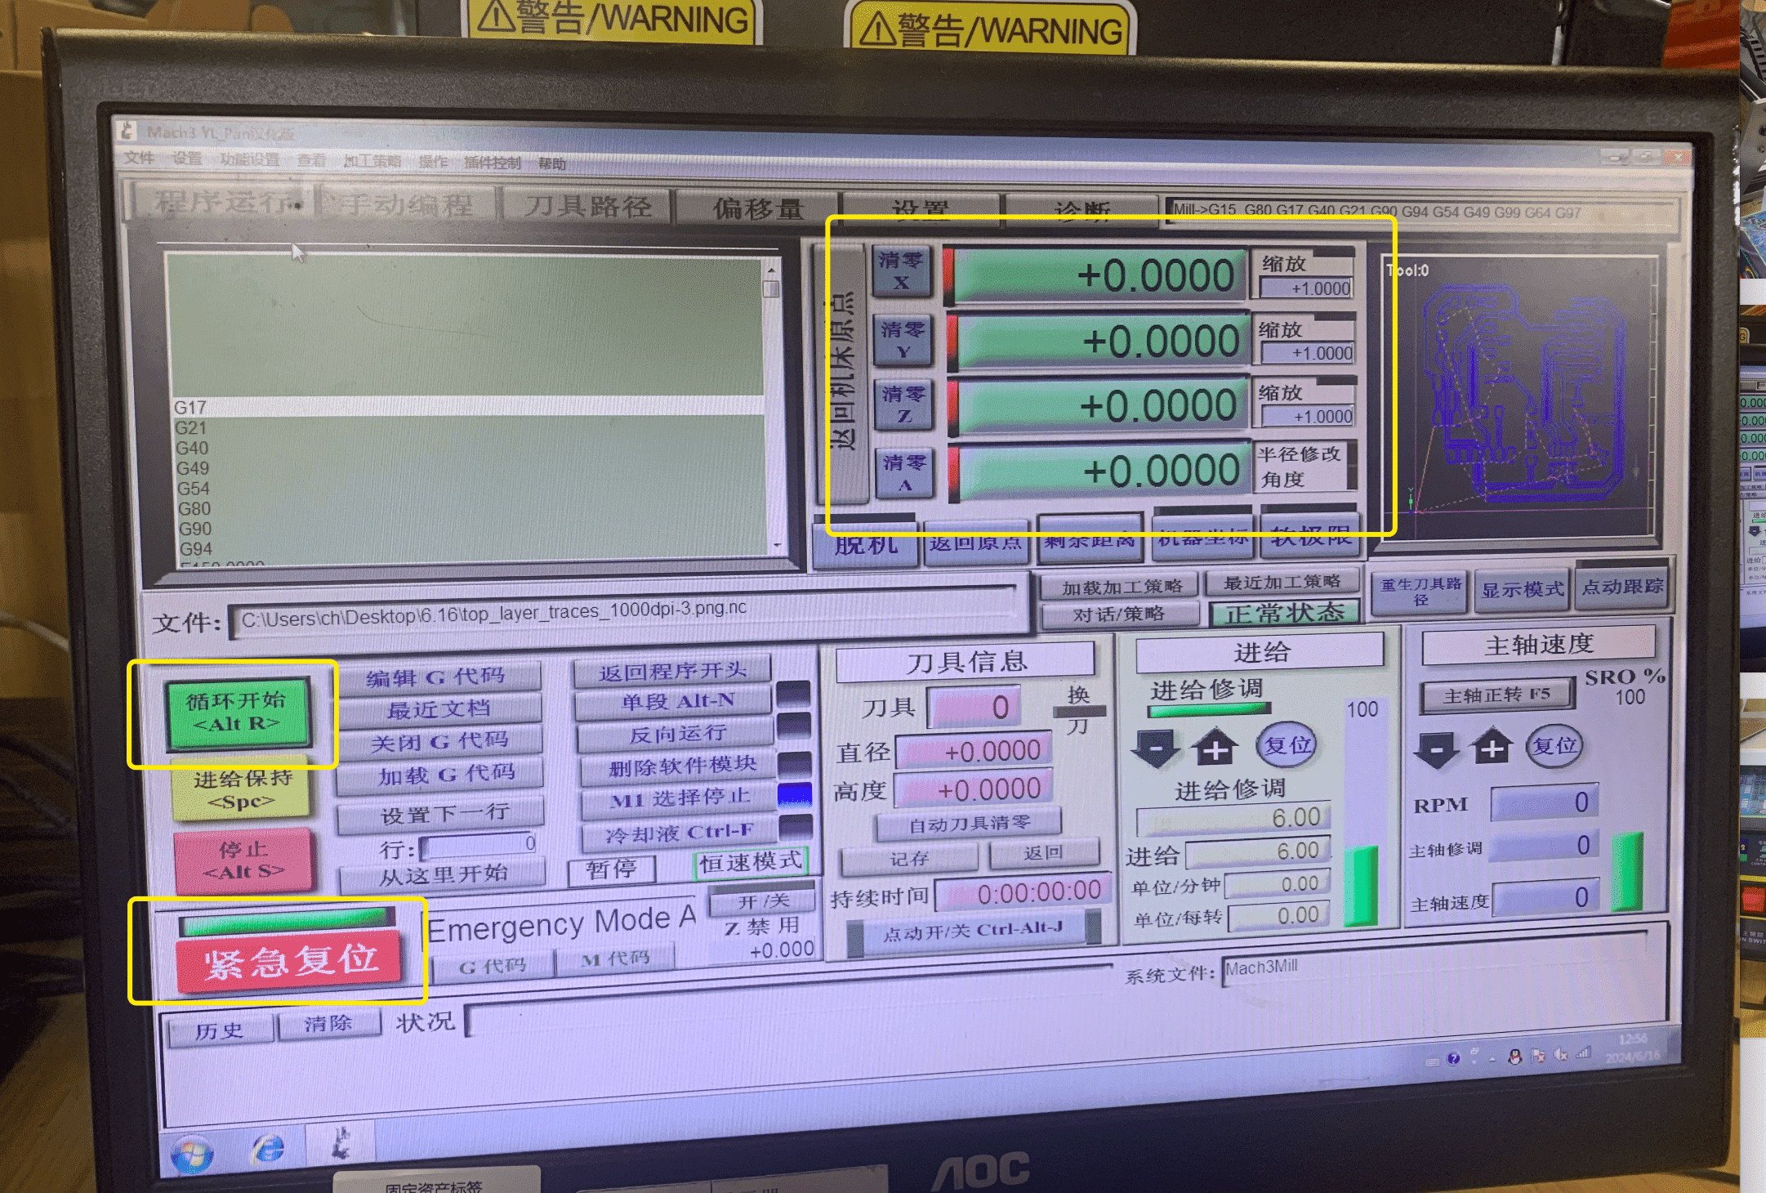Open the 设置 menu in menu bar
The image size is (1766, 1193).
click(x=187, y=159)
